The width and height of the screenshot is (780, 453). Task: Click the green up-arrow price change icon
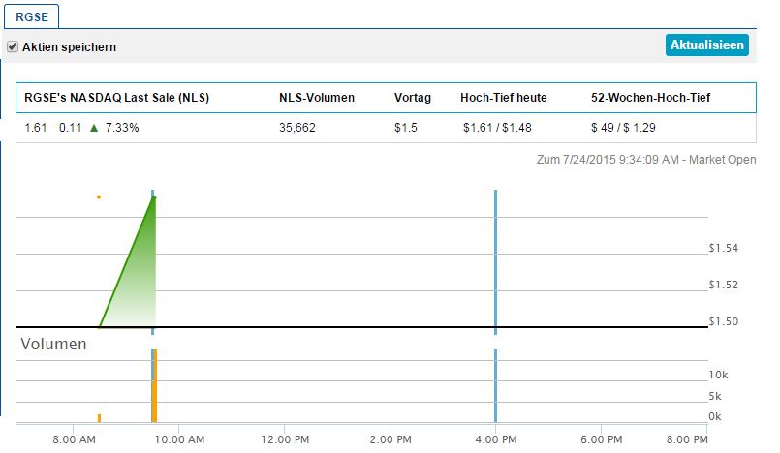93,127
